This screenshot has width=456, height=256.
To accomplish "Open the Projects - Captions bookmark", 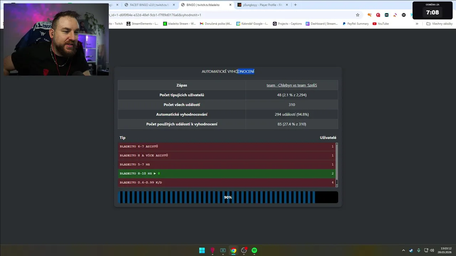I will tap(287, 24).
